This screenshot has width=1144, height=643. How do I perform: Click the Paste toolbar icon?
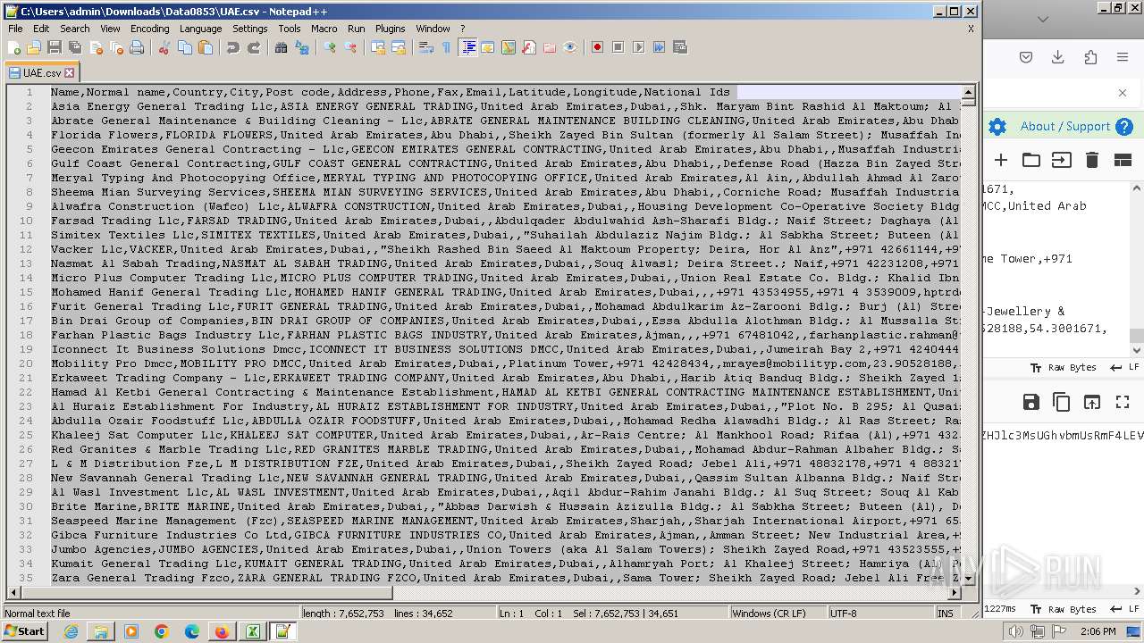206,47
